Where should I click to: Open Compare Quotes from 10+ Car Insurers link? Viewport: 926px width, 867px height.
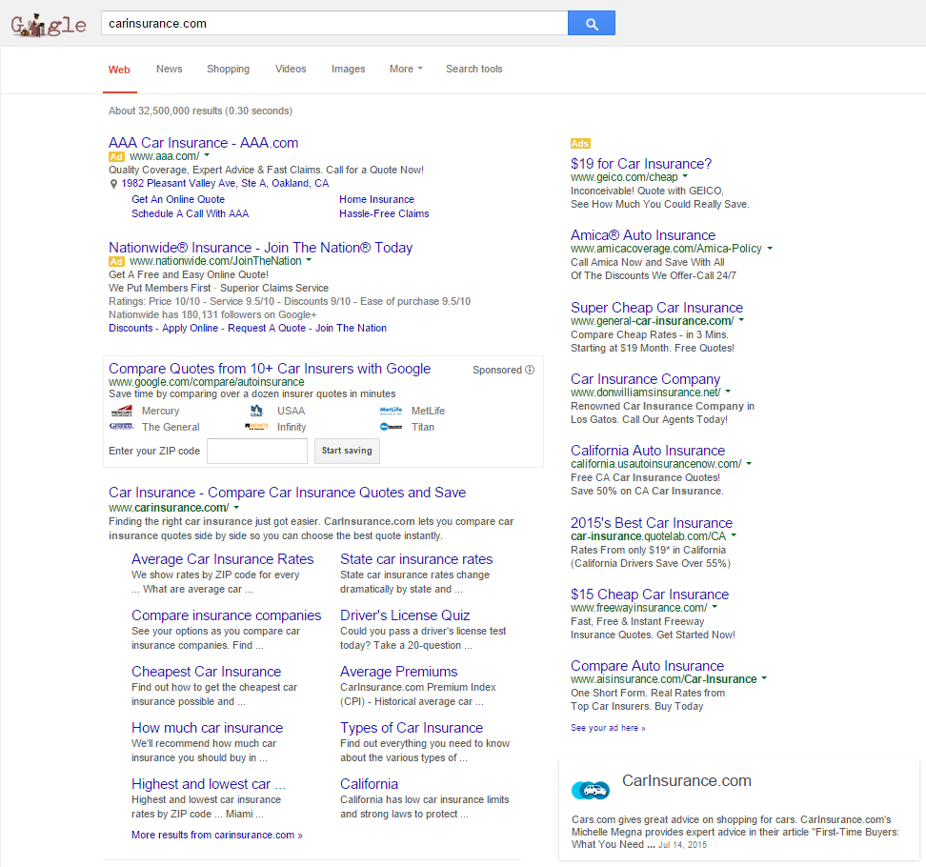tap(270, 369)
